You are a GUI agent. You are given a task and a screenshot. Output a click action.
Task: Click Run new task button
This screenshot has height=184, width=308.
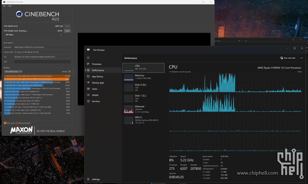point(288,58)
